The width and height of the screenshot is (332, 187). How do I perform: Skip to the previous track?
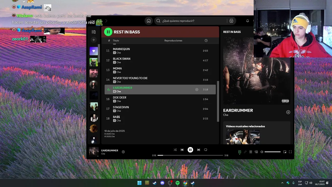coord(182,150)
